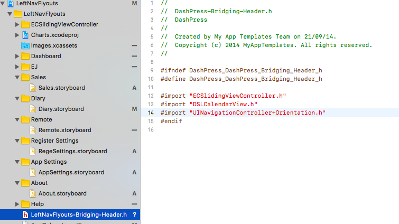Click the Sales.storyboard file icon
This screenshot has height=224, width=399.
32,88
